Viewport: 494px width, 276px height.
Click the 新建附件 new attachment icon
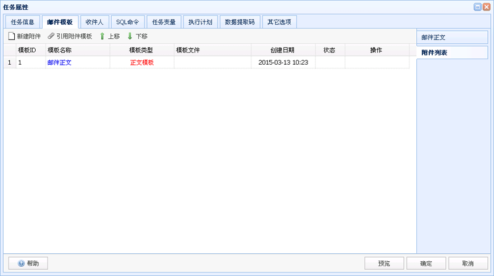point(11,36)
